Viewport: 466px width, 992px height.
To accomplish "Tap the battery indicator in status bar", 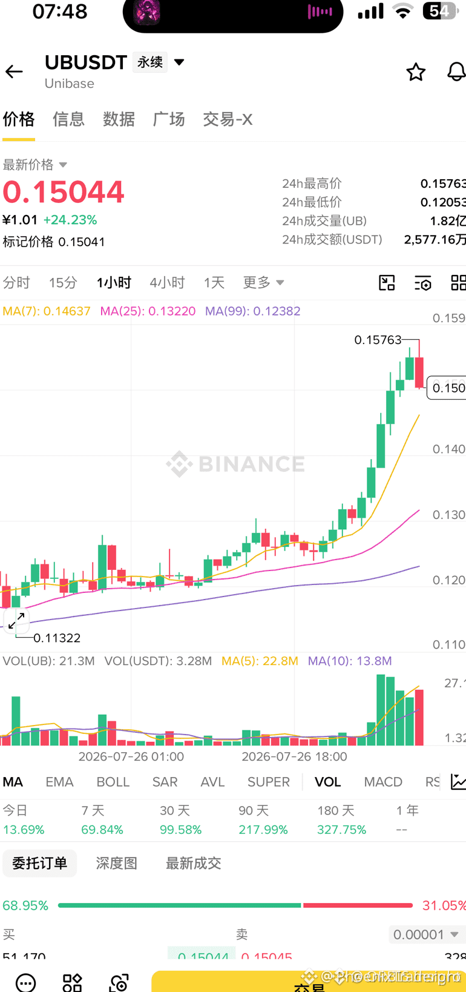I will (x=439, y=11).
